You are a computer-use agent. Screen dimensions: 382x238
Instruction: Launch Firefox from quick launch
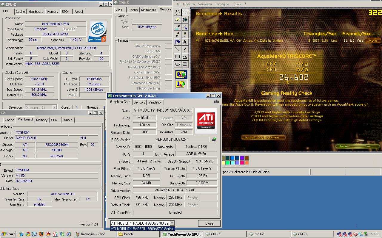[41, 234]
